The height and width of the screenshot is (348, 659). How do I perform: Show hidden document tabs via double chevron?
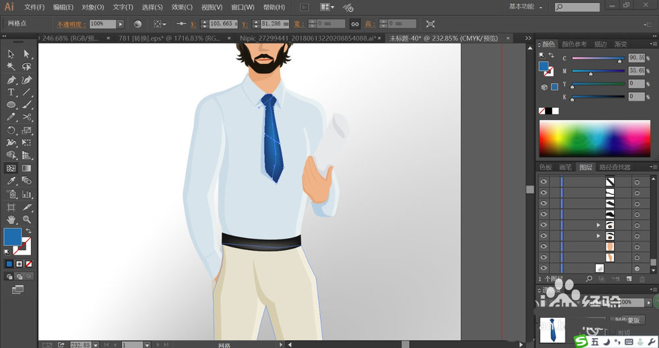coord(529,38)
